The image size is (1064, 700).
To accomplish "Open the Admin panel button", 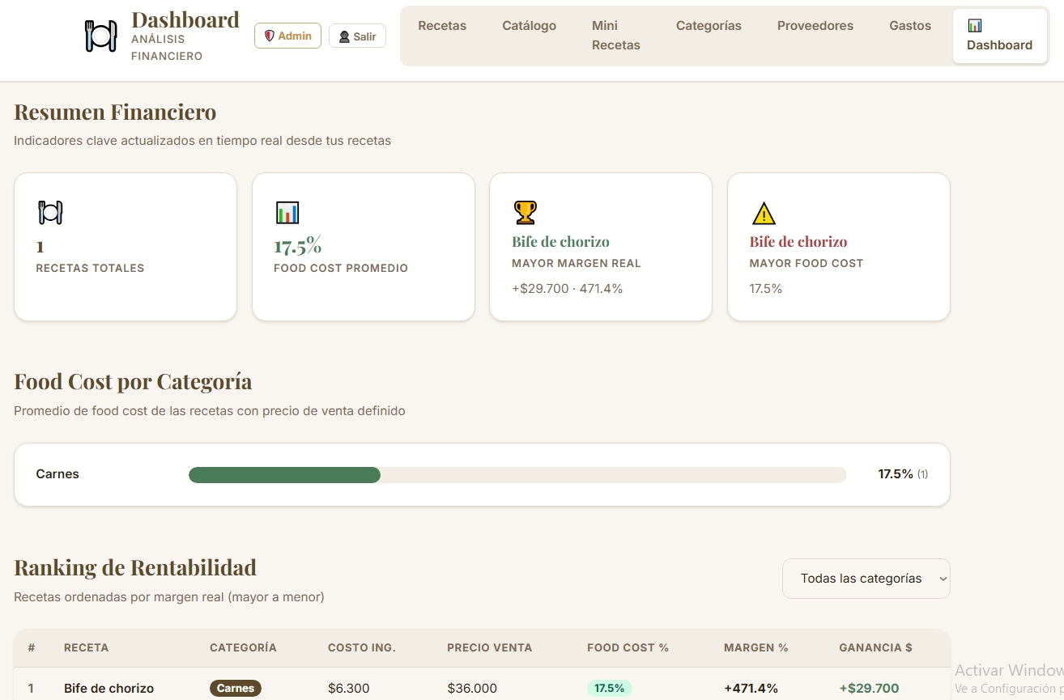I will pyautogui.click(x=287, y=36).
